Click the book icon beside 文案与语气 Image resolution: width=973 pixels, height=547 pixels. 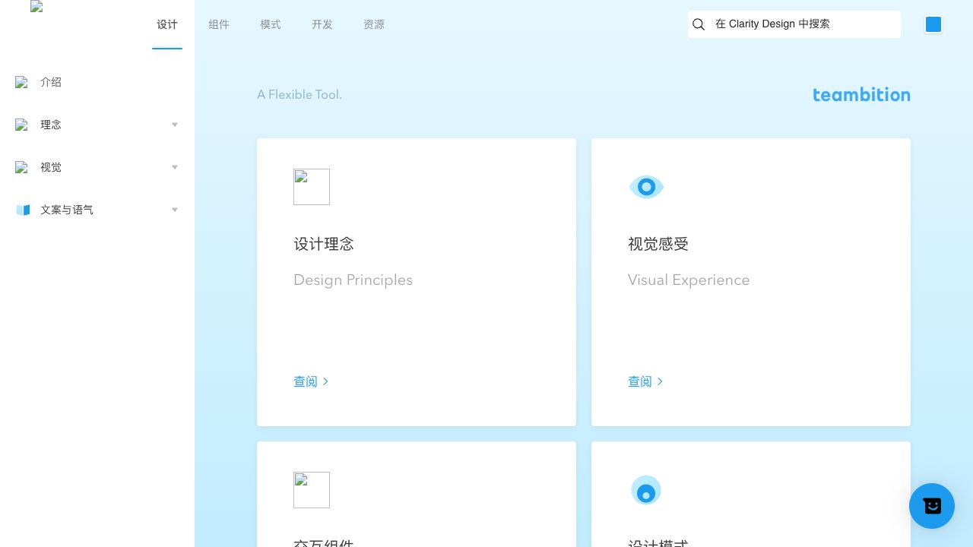click(23, 210)
